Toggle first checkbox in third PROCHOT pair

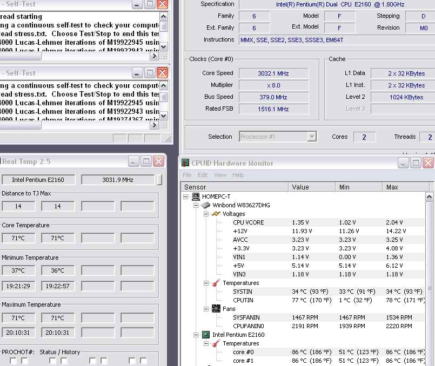92,361
